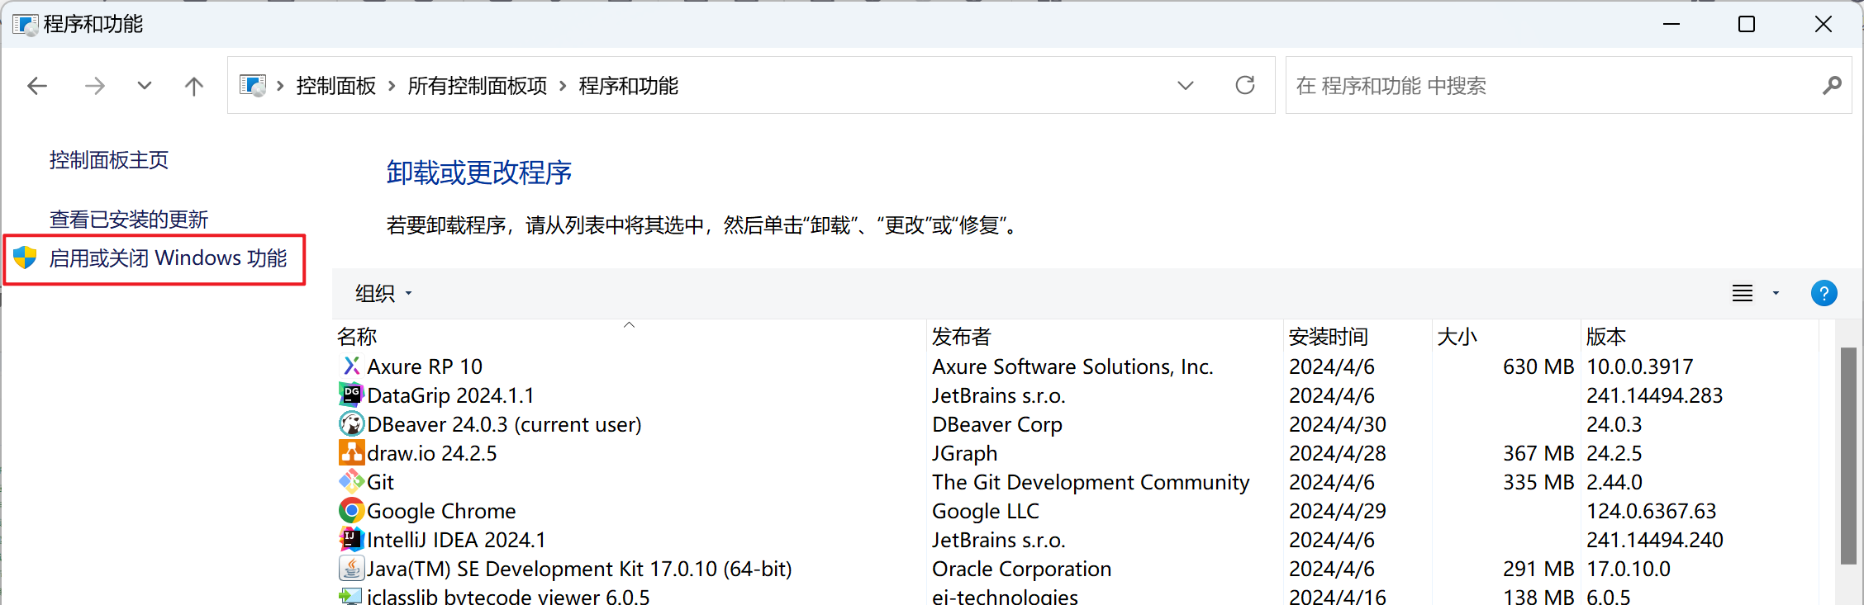Screen dimensions: 1864x605
Task: Click version 241.14494.283
Action: point(1655,395)
